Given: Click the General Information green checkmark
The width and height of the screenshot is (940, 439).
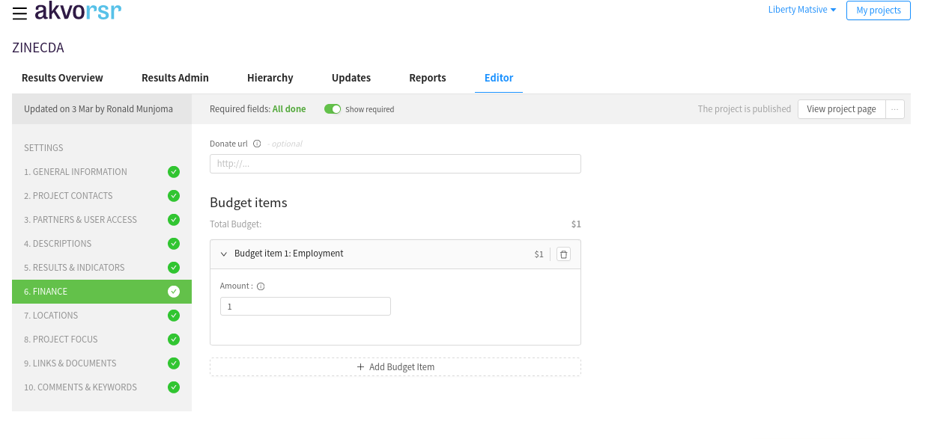Looking at the screenshot, I should (174, 172).
